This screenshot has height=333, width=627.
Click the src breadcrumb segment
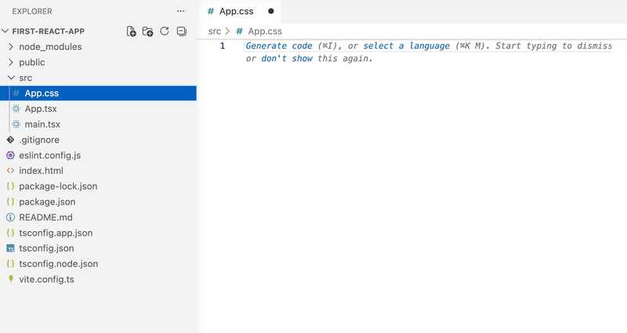pos(214,31)
